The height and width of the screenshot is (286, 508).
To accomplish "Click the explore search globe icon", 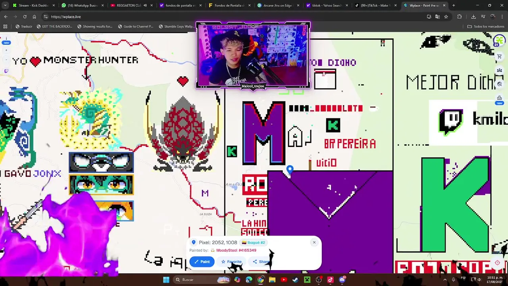I will [500, 84].
